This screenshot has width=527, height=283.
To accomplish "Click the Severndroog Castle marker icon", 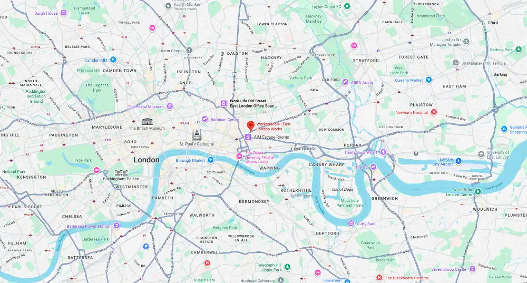I will coord(472,269).
